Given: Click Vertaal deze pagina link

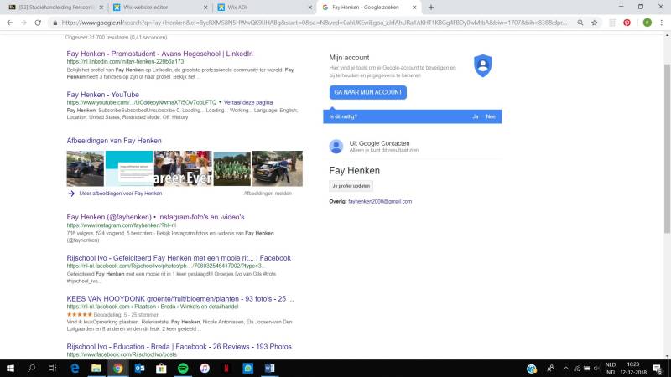Looking at the screenshot, I should point(248,102).
